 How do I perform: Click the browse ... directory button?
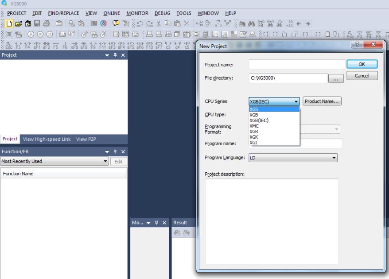[336, 79]
